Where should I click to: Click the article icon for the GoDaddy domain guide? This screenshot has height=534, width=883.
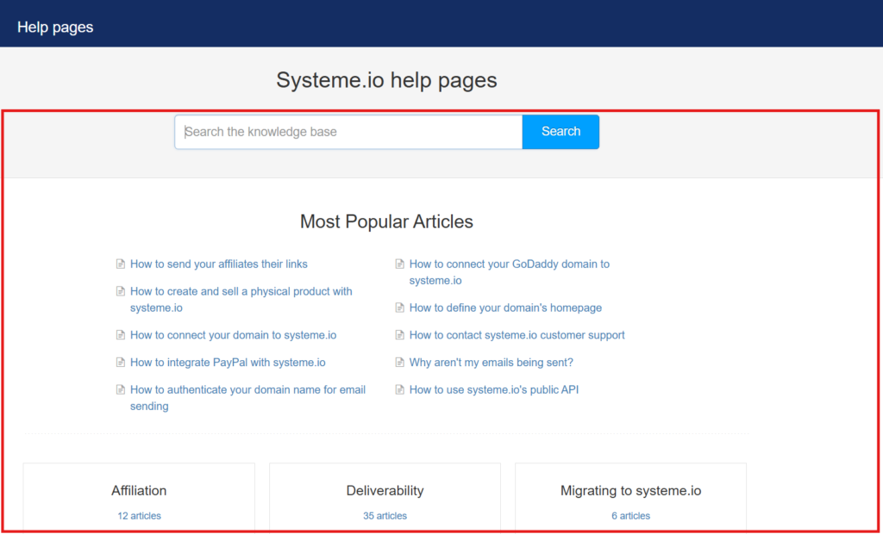[x=399, y=264]
